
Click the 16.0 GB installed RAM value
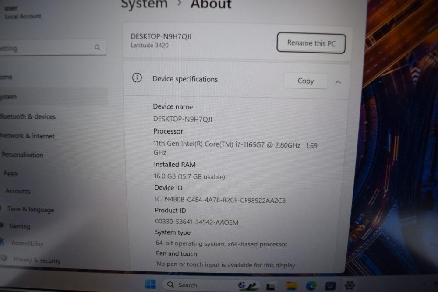189,176
